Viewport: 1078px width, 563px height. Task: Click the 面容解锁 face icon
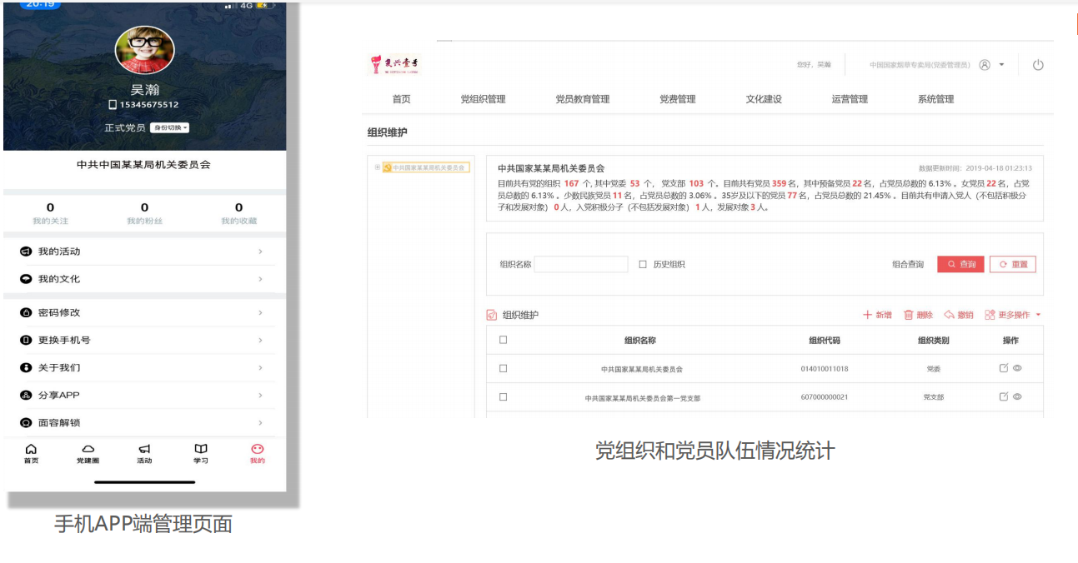(26, 422)
